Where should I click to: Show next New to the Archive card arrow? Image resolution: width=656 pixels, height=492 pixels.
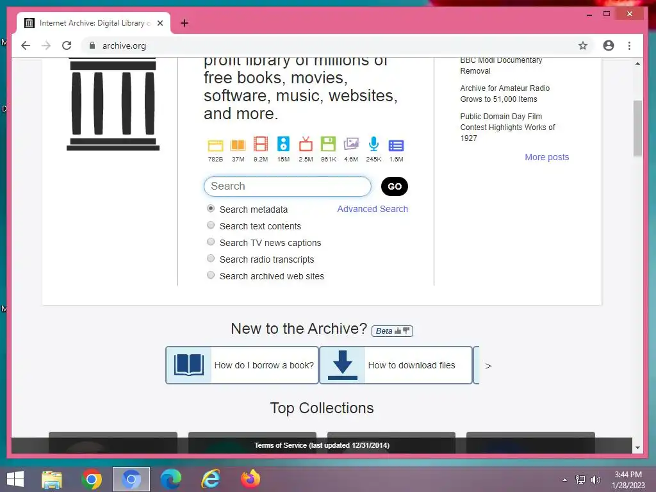(x=488, y=366)
